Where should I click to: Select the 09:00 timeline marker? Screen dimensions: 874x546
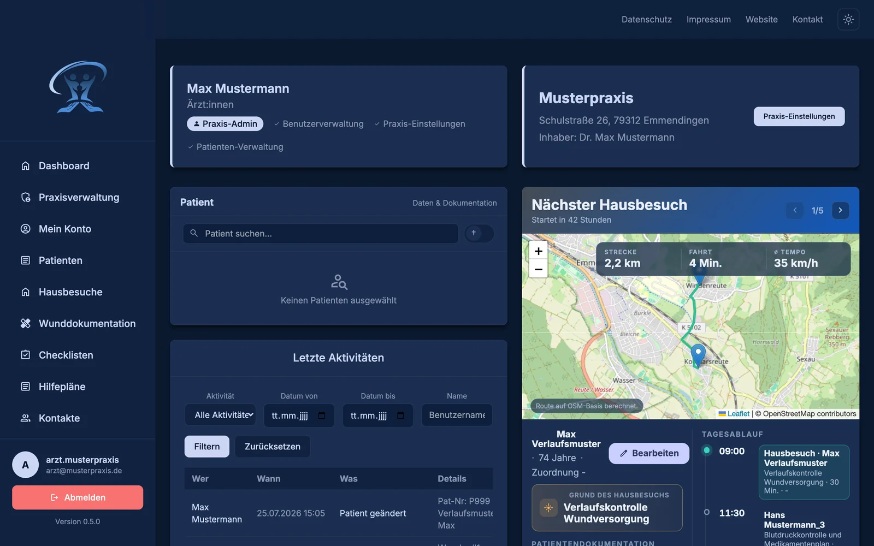[x=707, y=450]
